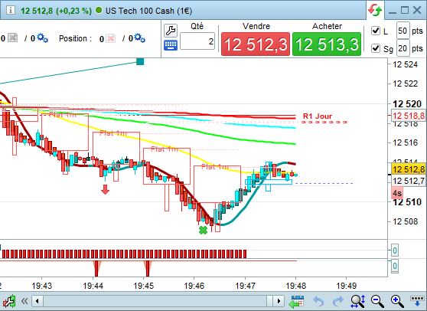Viewport: 427px width, 311px height.
Task: Open the blue keyboard shortcut icon
Action: (x=171, y=45)
